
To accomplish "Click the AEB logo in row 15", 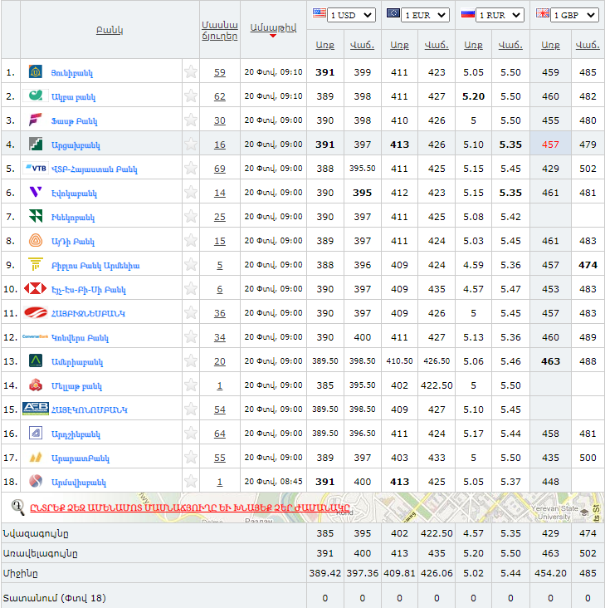I will pos(36,409).
